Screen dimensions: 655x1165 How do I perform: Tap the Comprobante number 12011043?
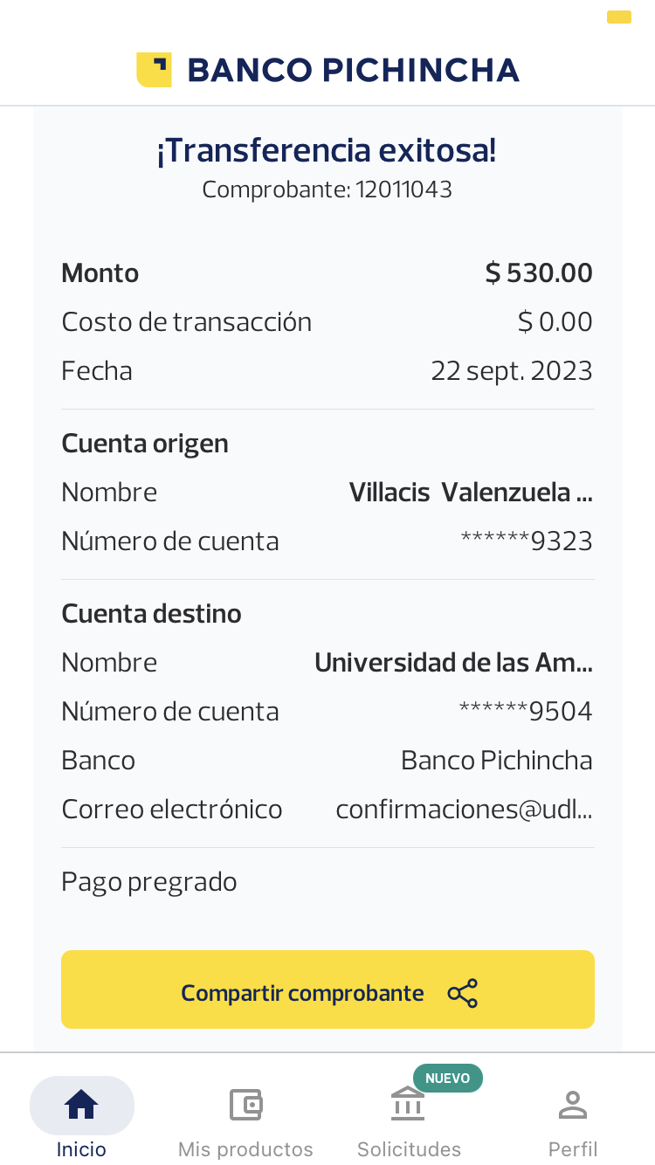[403, 190]
